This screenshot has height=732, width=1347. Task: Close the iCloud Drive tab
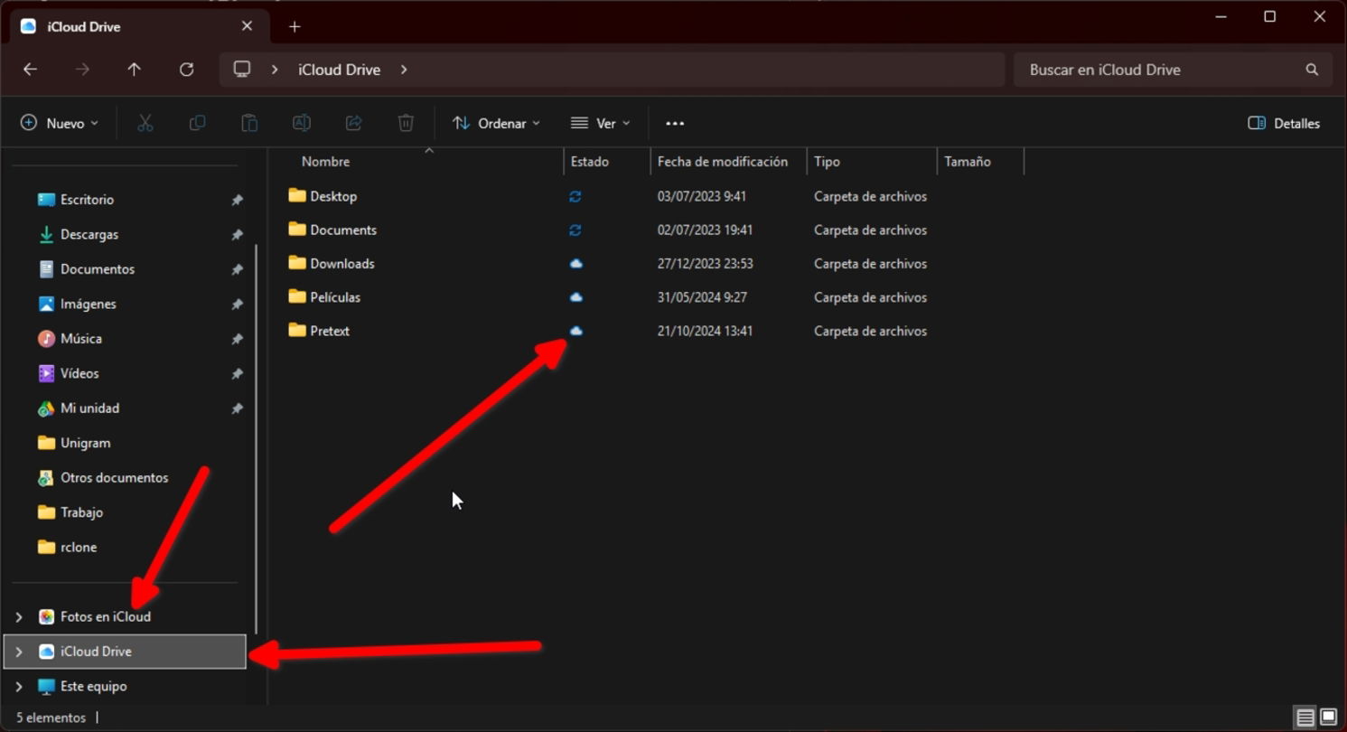pyautogui.click(x=247, y=26)
